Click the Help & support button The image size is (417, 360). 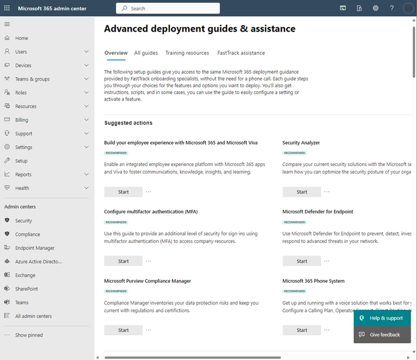382,318
